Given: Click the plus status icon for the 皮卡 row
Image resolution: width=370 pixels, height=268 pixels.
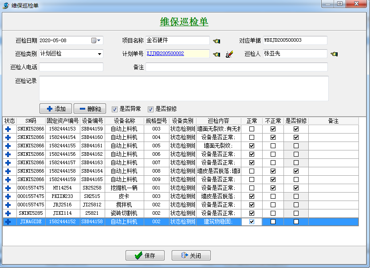Looking at the screenshot, I should coord(8,197).
